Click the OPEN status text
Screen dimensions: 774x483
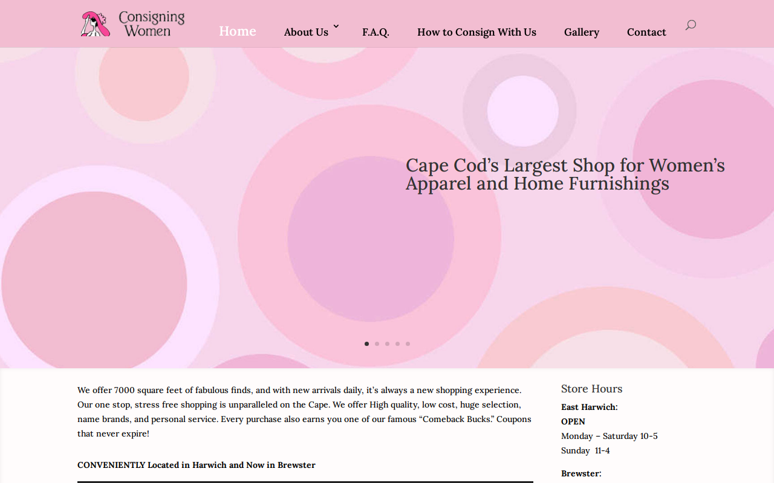pos(573,421)
